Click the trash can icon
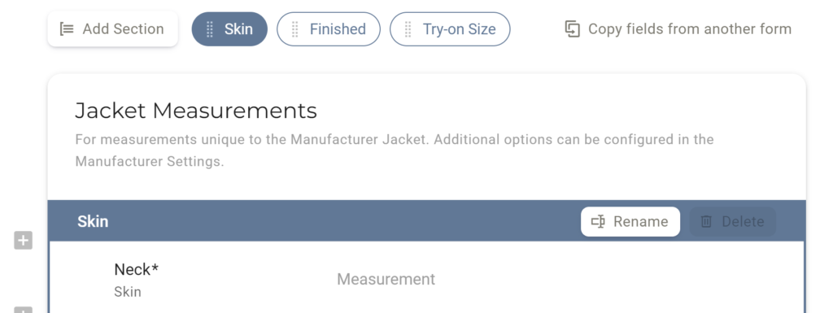The height and width of the screenshot is (313, 833). (x=706, y=222)
